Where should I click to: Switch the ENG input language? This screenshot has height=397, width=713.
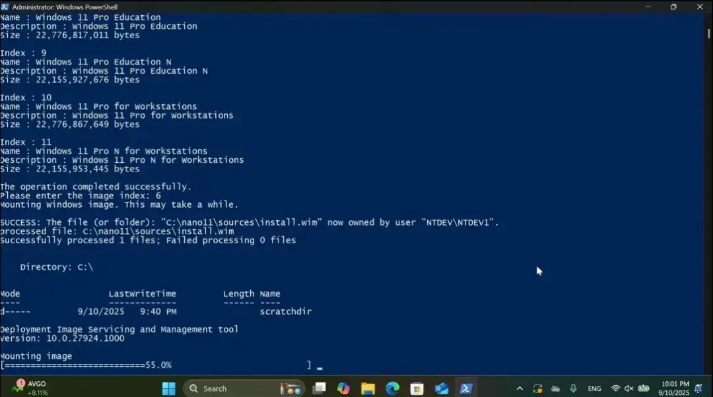[x=594, y=388]
